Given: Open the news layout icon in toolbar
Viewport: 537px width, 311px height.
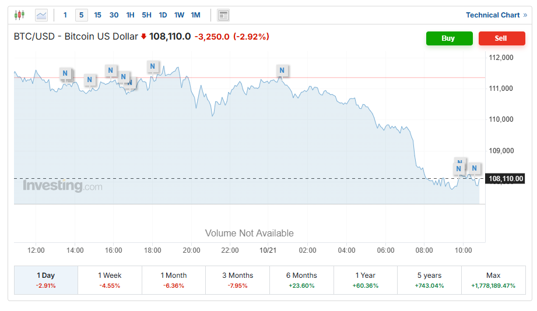Looking at the screenshot, I should point(223,15).
